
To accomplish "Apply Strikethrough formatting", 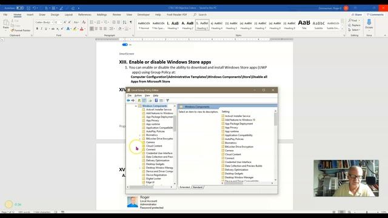I will 53,29.
